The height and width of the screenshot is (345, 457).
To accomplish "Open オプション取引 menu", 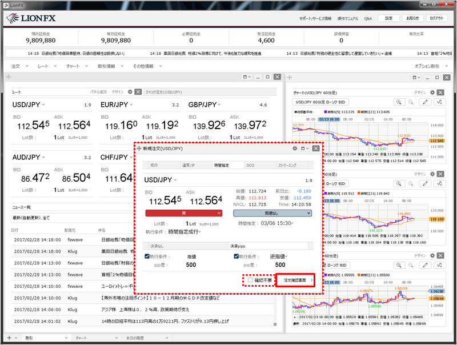I will 431,66.
